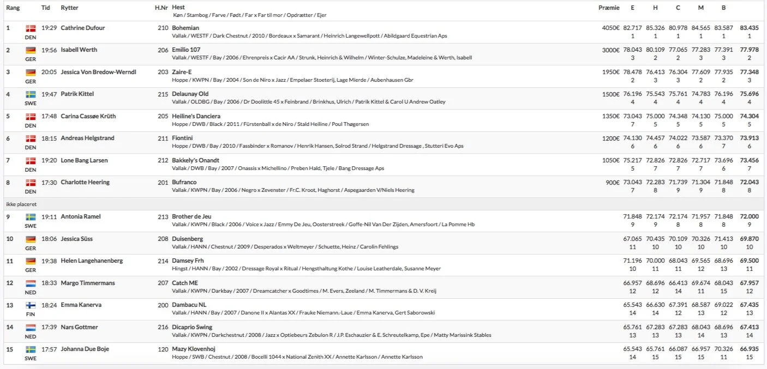This screenshot has width=767, height=369.
Task: Click the Præmie column header
Action: (609, 8)
